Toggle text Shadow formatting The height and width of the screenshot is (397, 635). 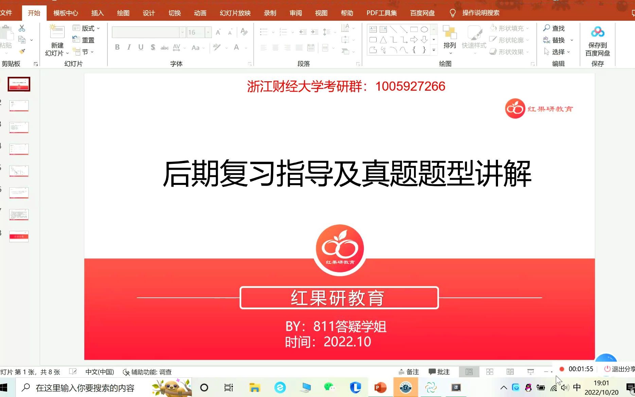tap(153, 47)
